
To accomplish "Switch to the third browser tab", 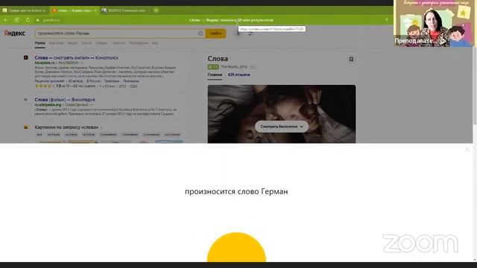I will [125, 10].
